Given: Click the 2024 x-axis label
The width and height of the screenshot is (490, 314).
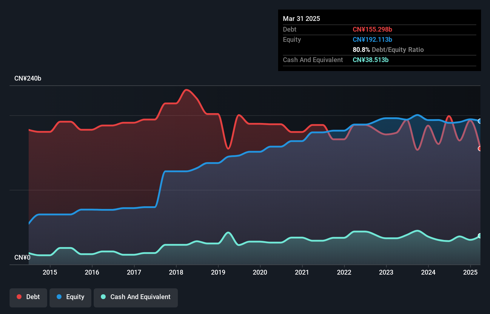Looking at the screenshot, I should pyautogui.click(x=428, y=272).
